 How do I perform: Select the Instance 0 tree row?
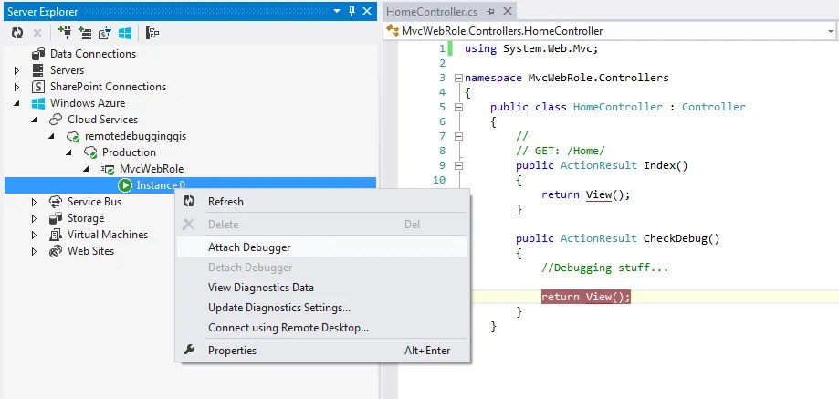pos(190,185)
